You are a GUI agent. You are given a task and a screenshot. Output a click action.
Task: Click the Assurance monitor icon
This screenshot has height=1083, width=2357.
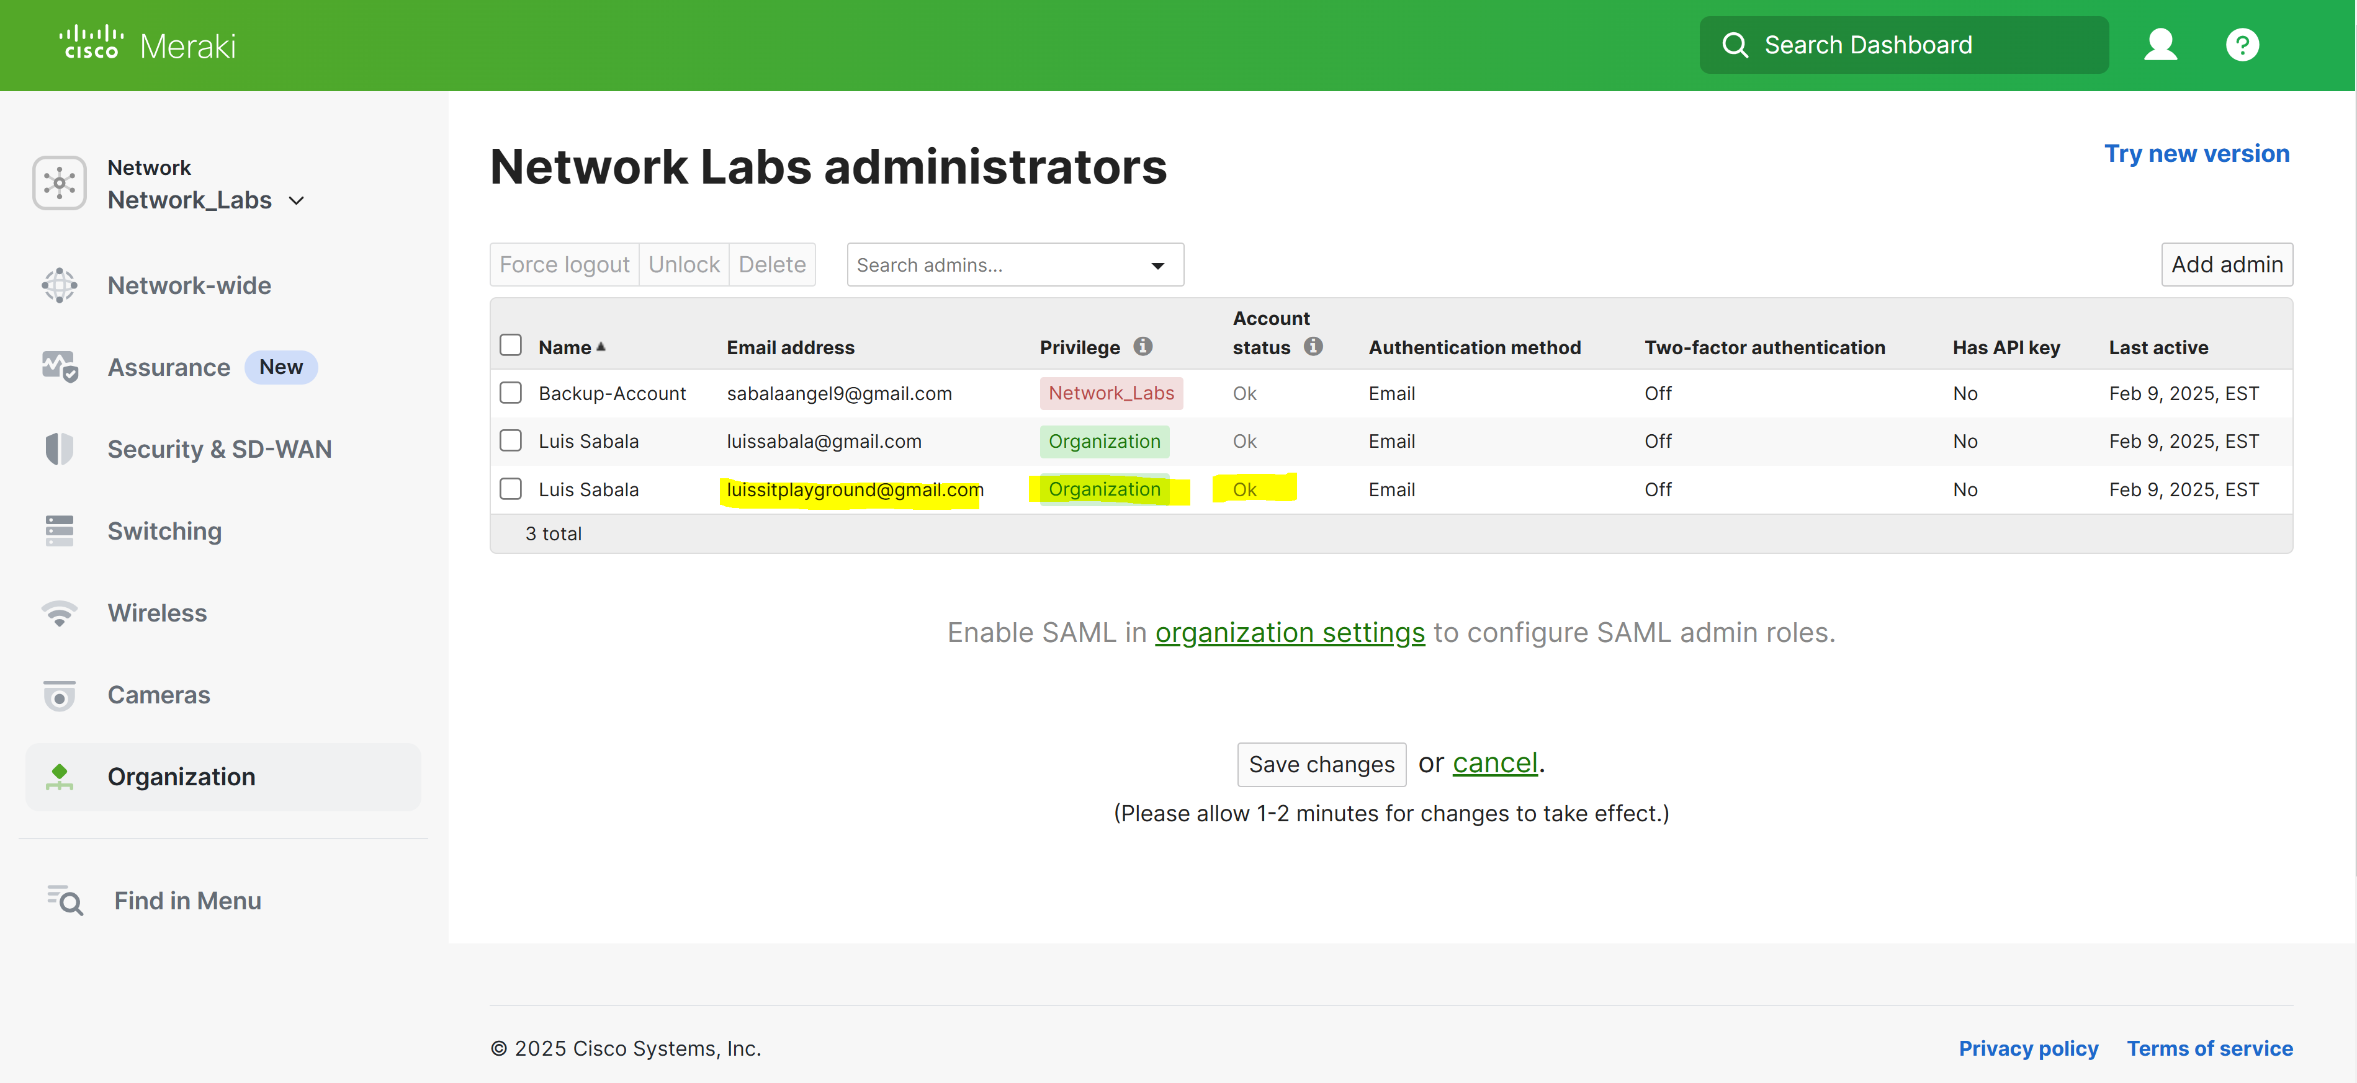[x=60, y=367]
